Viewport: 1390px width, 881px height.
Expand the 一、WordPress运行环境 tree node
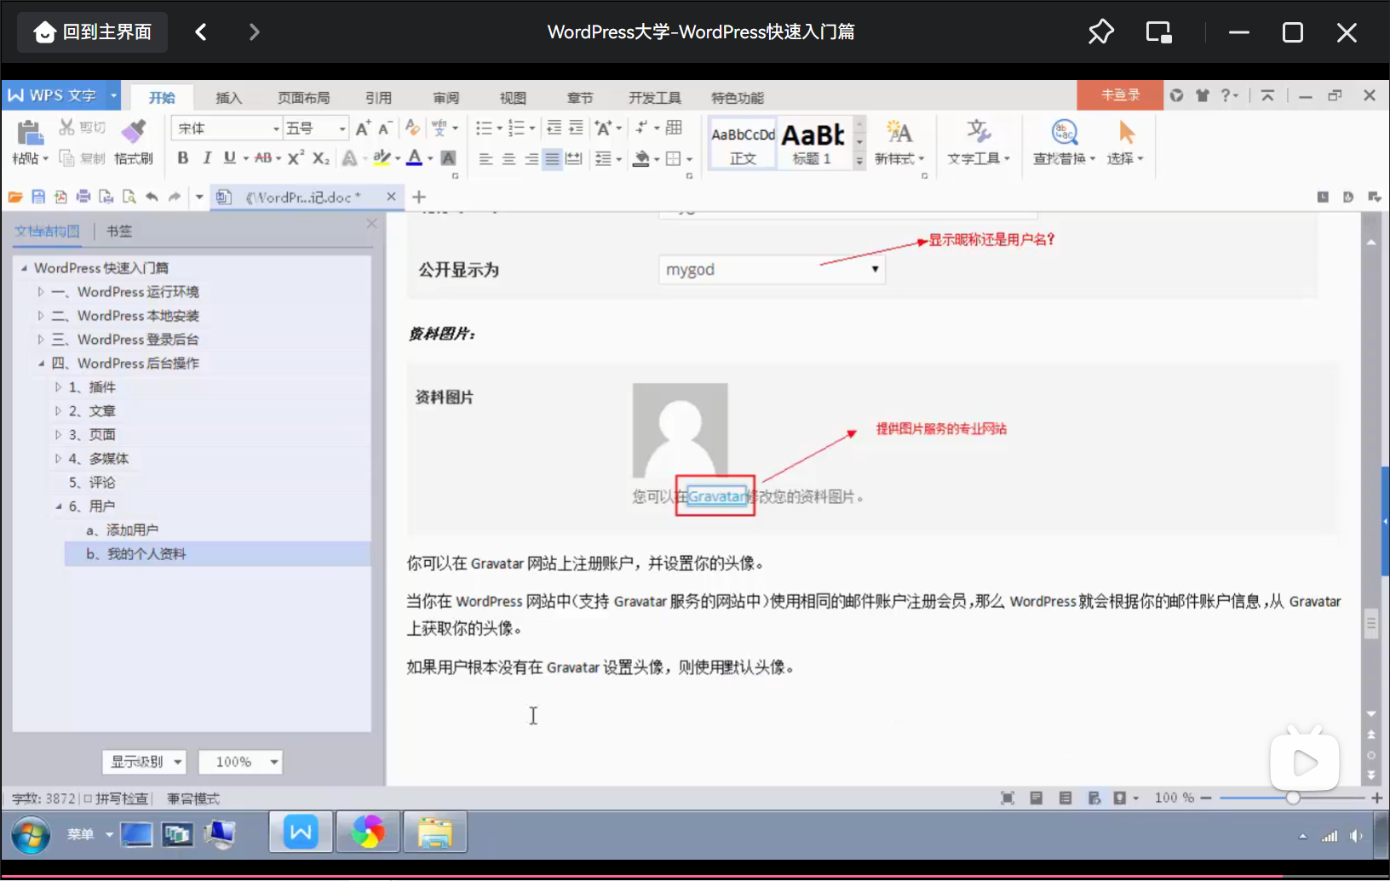(40, 292)
